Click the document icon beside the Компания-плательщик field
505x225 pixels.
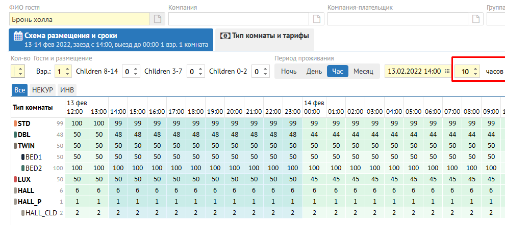[476, 19]
